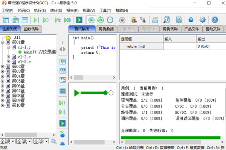The image size is (226, 150).
Task: Click middle strip green play-with-bar icon
Action: click(x=62, y=112)
